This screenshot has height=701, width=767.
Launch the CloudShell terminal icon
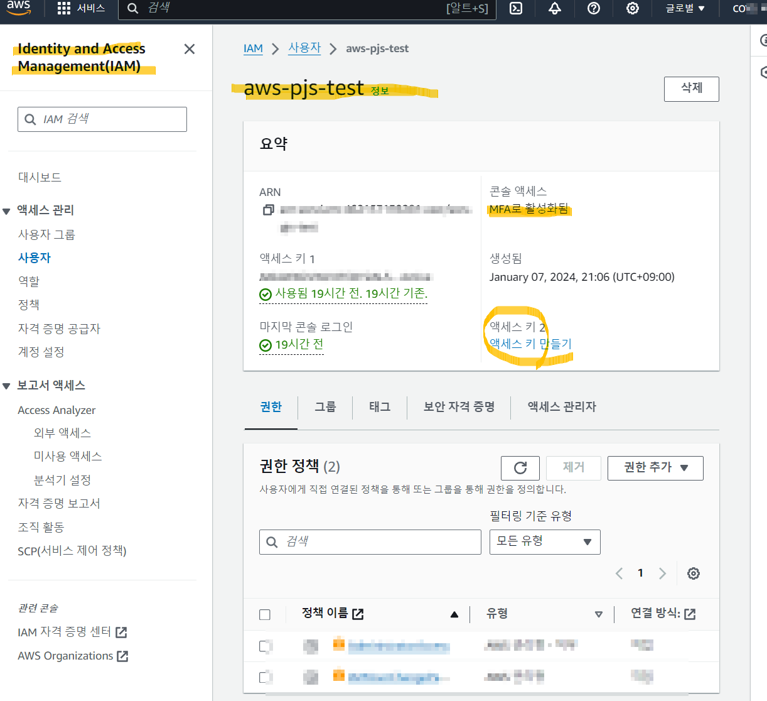pos(516,8)
